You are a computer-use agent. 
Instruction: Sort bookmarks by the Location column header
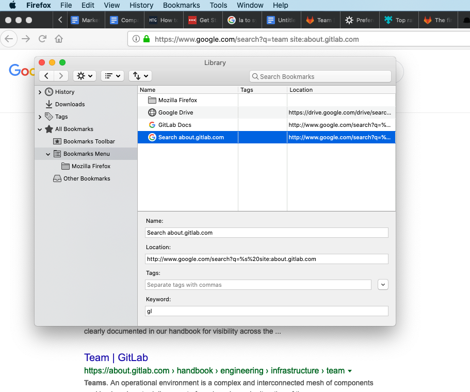coord(341,90)
